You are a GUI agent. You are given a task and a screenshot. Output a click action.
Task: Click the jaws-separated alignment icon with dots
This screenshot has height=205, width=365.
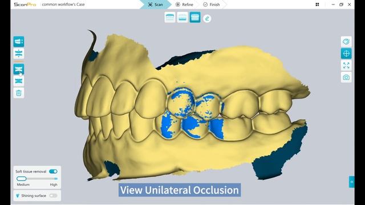pos(19,54)
